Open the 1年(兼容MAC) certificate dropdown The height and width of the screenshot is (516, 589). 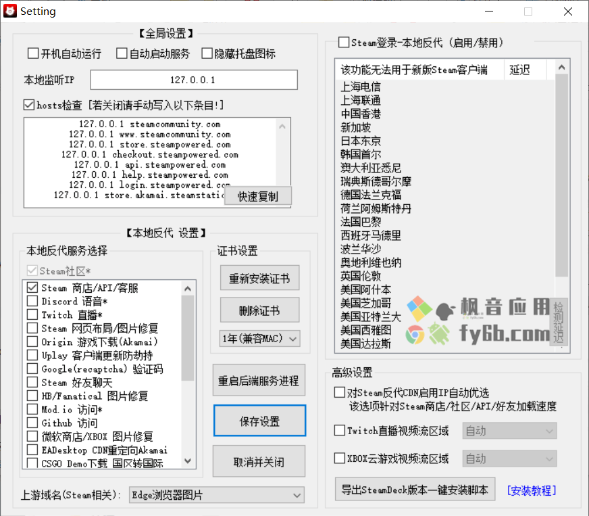pos(259,339)
